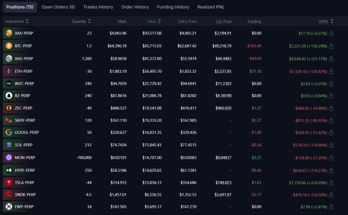
Task: Share the ZEC-PERP position UPNL
Action: coord(331,108)
